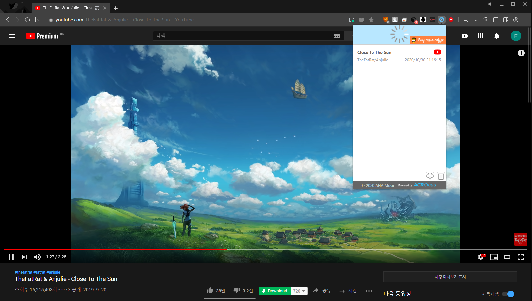This screenshot has width=532, height=301.
Task: Mute the video volume
Action: [x=37, y=257]
